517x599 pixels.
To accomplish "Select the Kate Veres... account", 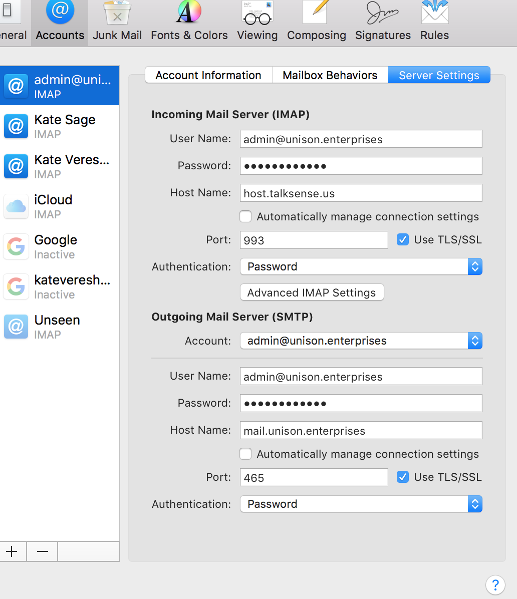I will [60, 166].
